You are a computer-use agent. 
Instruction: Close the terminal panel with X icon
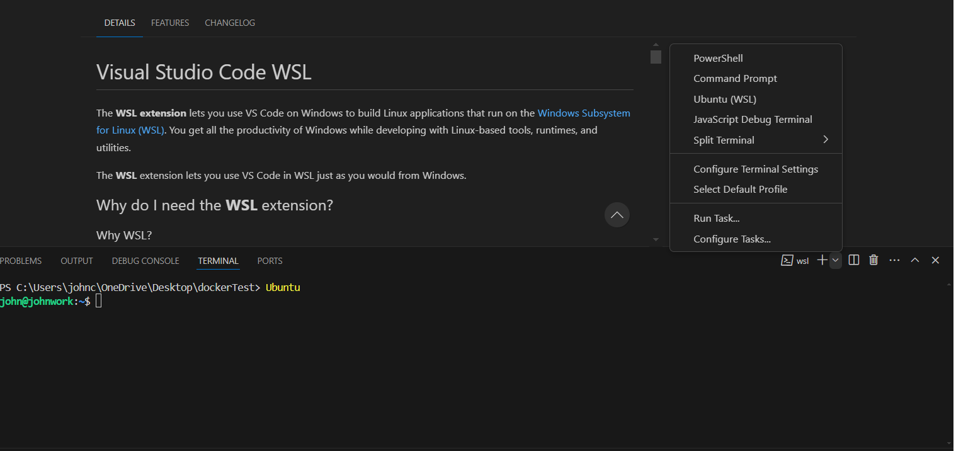pyautogui.click(x=935, y=260)
